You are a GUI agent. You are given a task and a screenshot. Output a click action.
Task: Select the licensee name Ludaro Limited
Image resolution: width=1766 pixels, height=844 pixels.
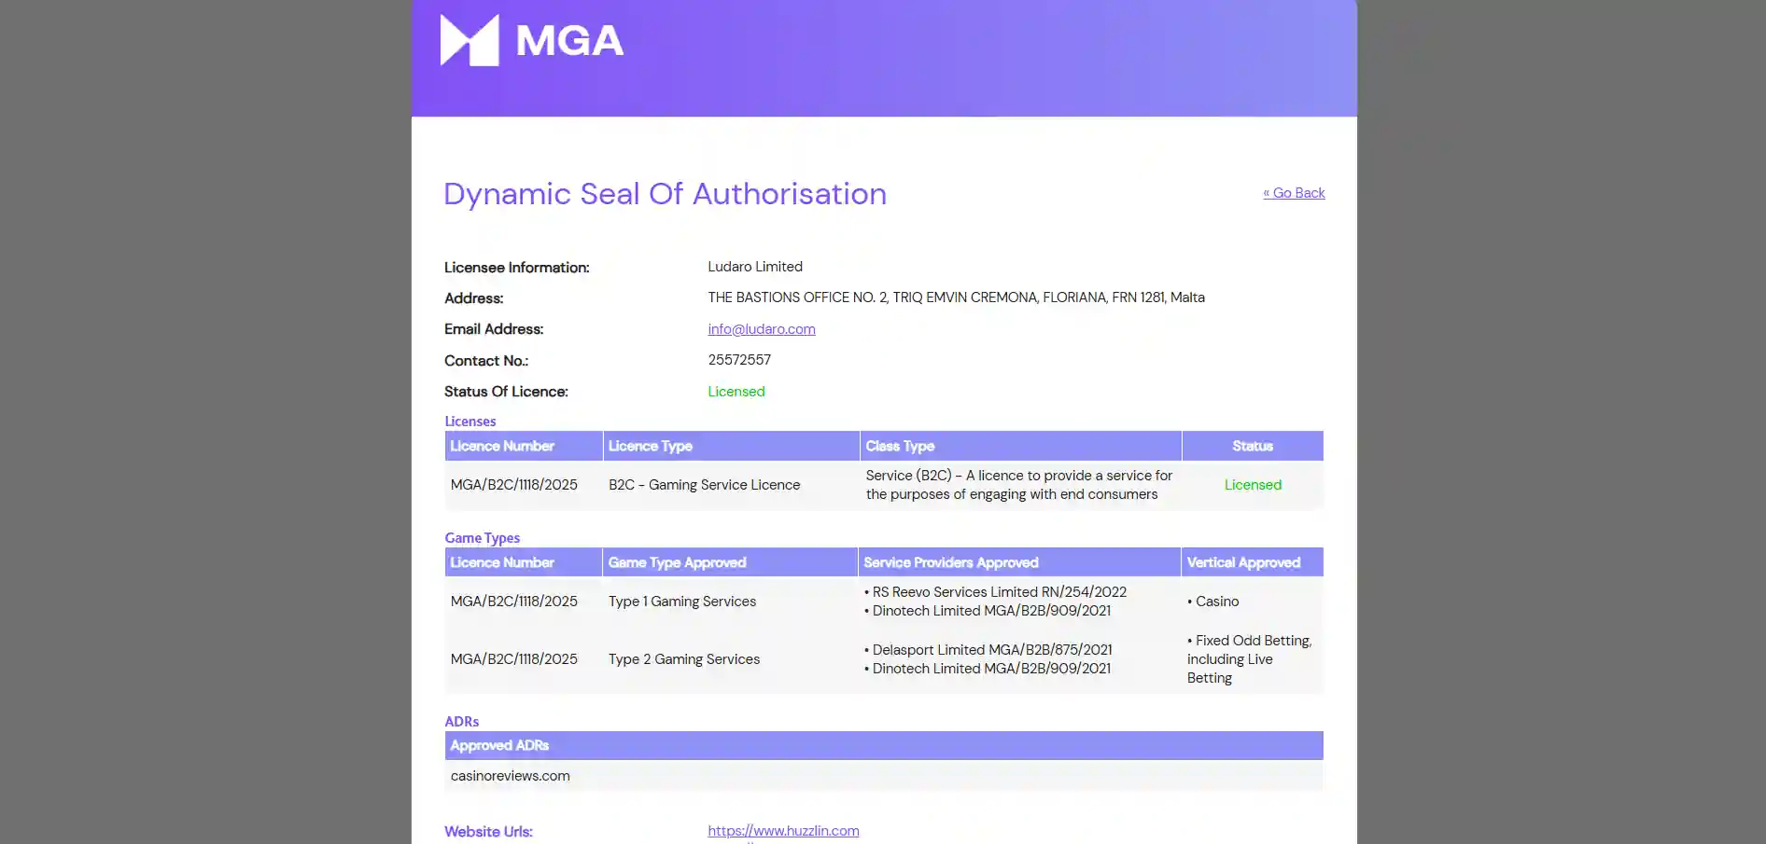pos(755,267)
